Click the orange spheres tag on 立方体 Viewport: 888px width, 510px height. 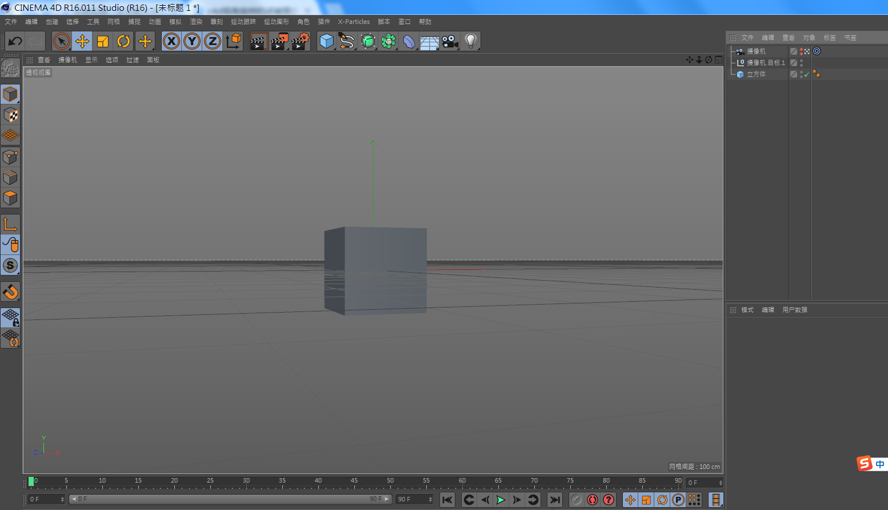point(817,74)
